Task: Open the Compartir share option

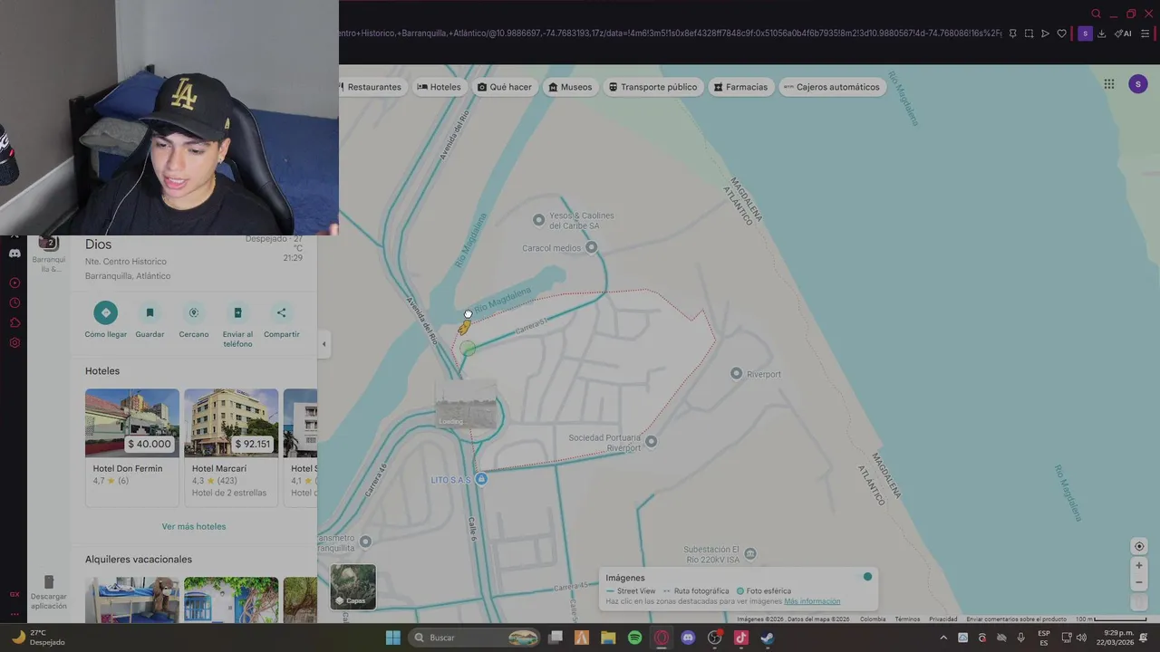Action: [x=281, y=312]
